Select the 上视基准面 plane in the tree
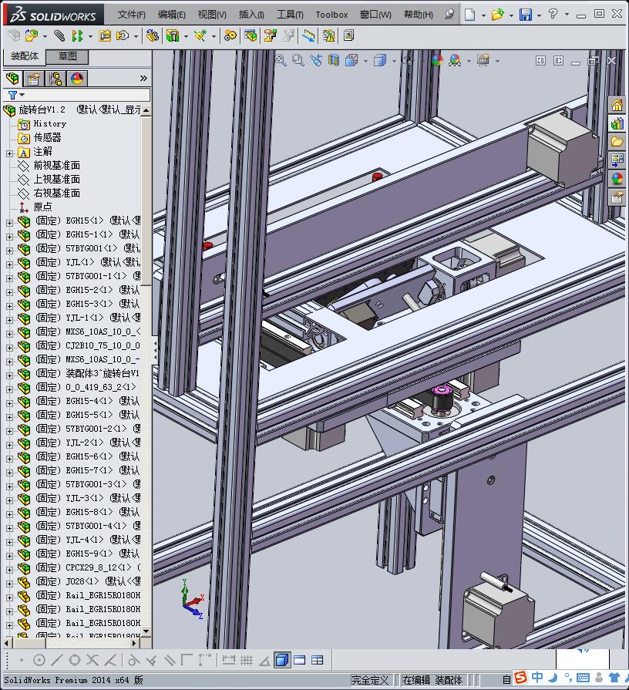This screenshot has width=629, height=690. (x=57, y=179)
